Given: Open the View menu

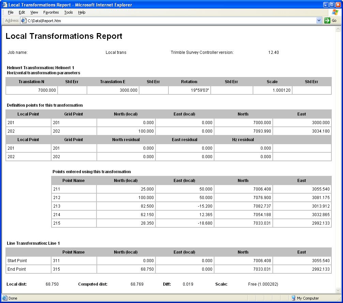Looking at the screenshot, I should coord(34,12).
